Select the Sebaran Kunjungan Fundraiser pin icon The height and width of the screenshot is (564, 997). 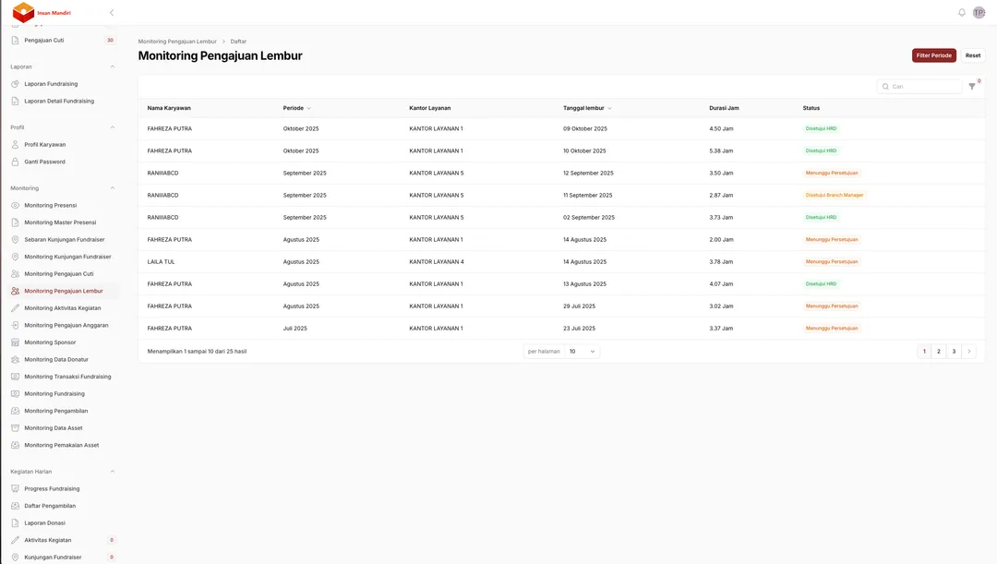(13, 237)
